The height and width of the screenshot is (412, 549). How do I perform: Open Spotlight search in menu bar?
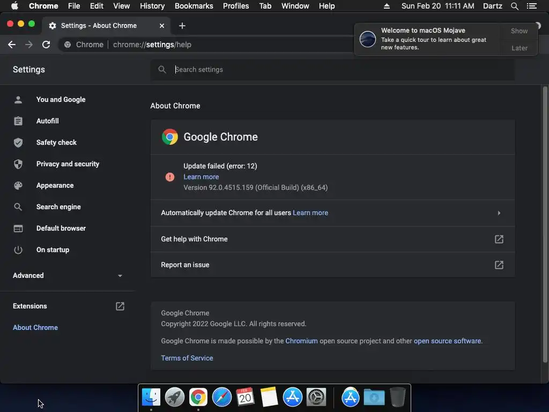[514, 6]
